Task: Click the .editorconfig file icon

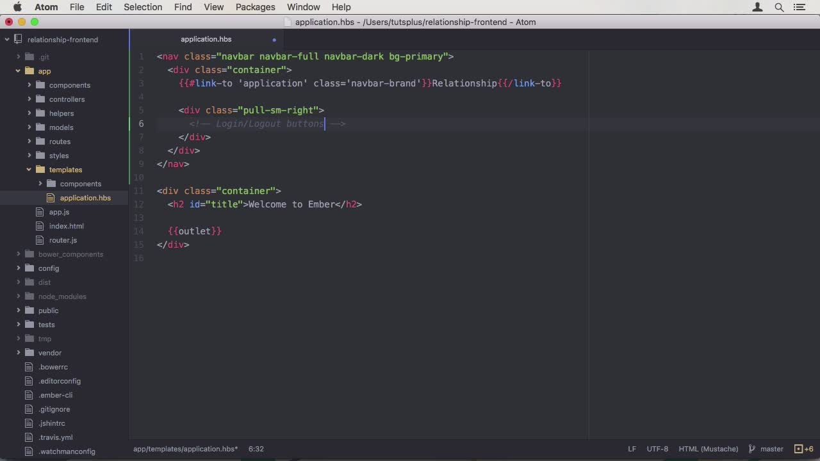Action: pos(29,381)
